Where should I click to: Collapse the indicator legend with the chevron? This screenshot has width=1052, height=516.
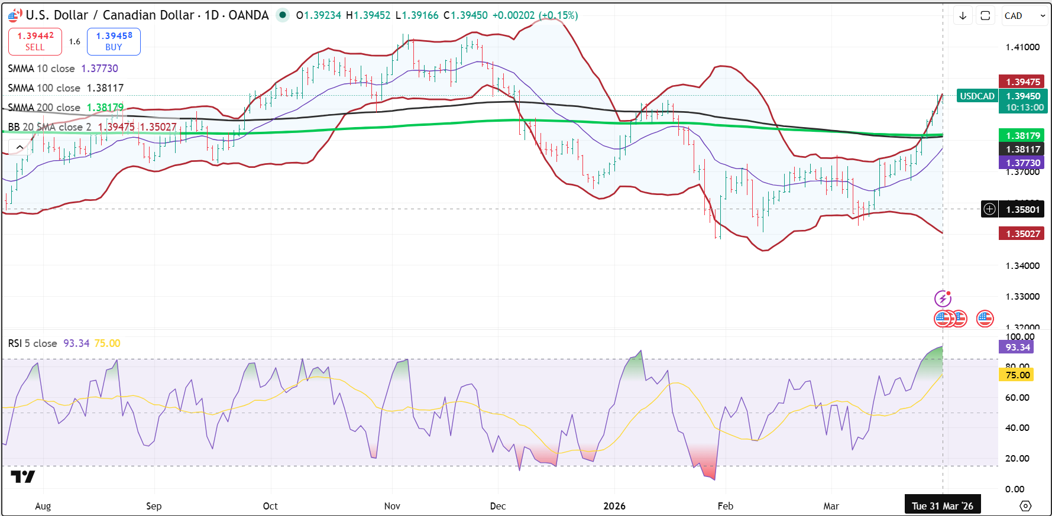click(x=20, y=147)
